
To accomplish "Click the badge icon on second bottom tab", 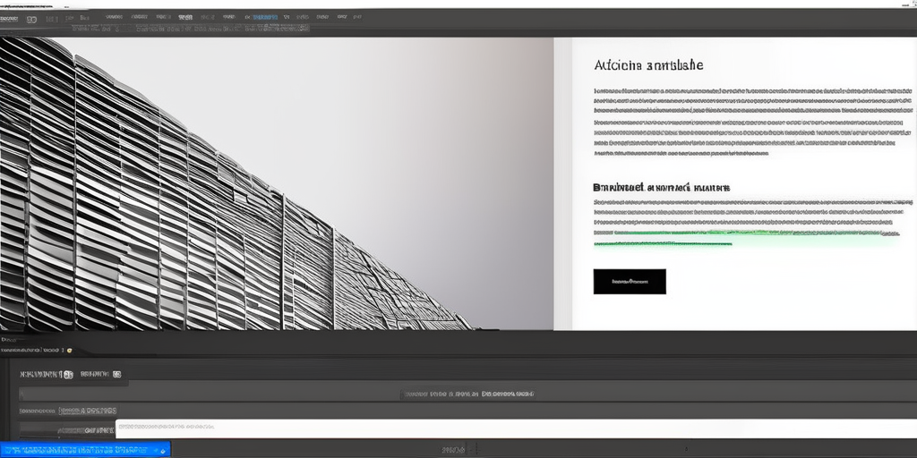I will pos(116,375).
